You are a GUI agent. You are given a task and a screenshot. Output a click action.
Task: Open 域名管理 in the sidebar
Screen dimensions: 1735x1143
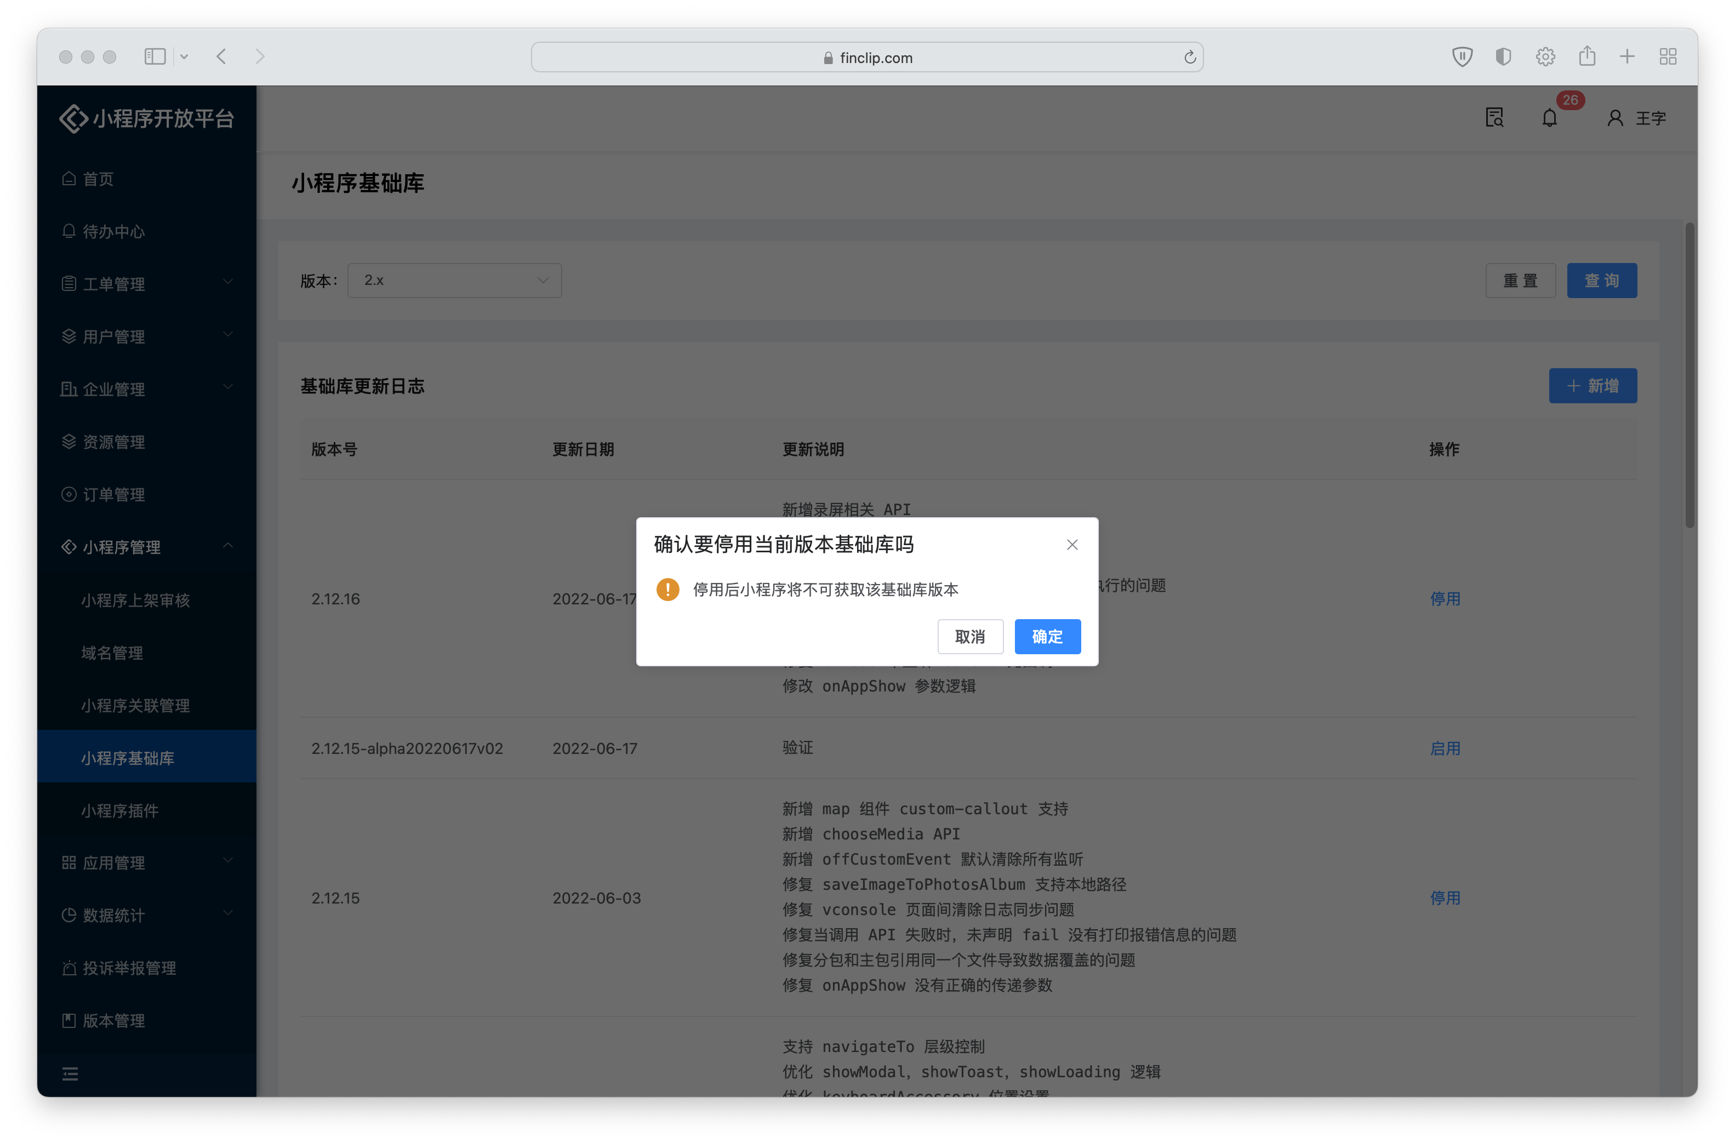pyautogui.click(x=112, y=653)
